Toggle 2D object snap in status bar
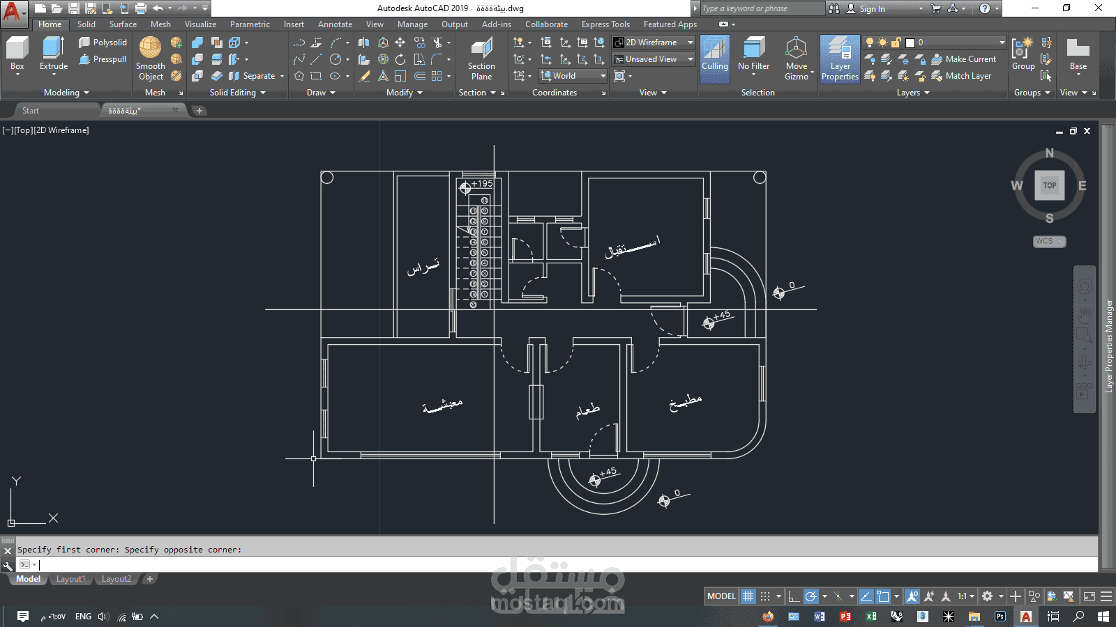The image size is (1116, 627). tap(883, 596)
